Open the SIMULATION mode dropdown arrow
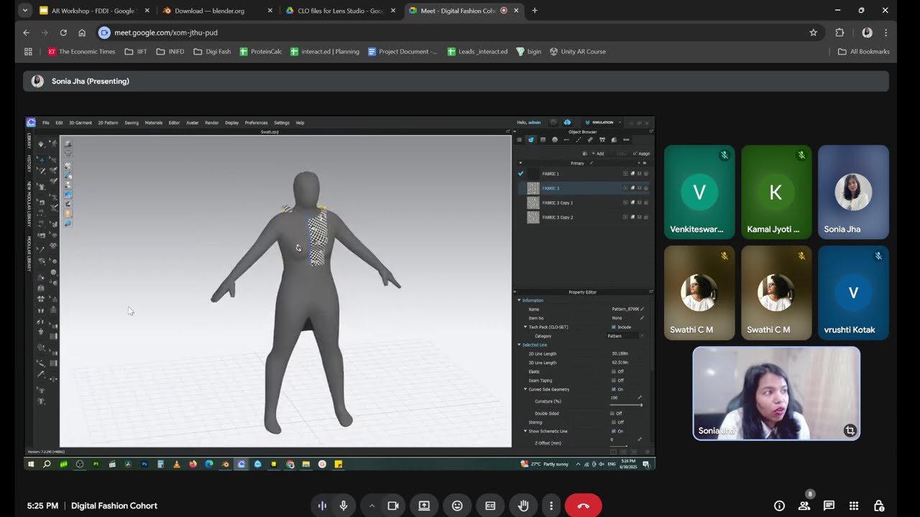Viewport: 920px width, 517px height. point(620,122)
